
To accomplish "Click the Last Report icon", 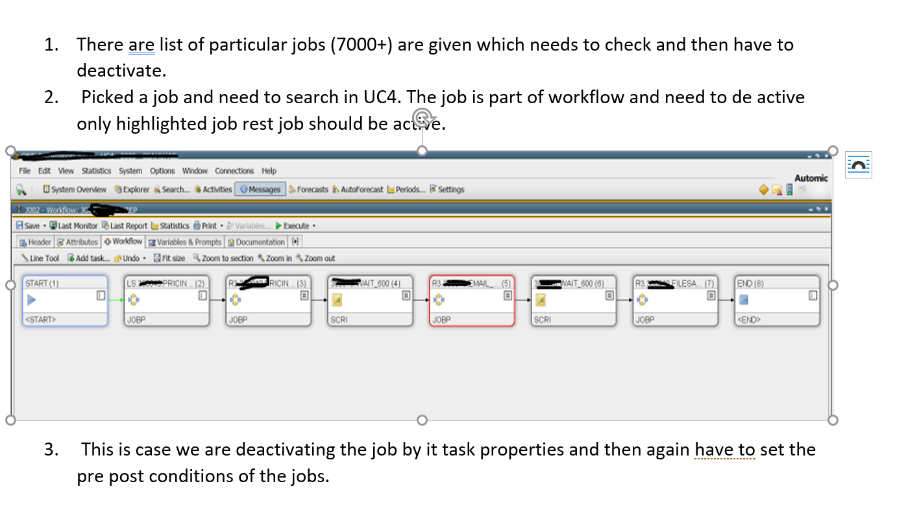I will pos(125,225).
